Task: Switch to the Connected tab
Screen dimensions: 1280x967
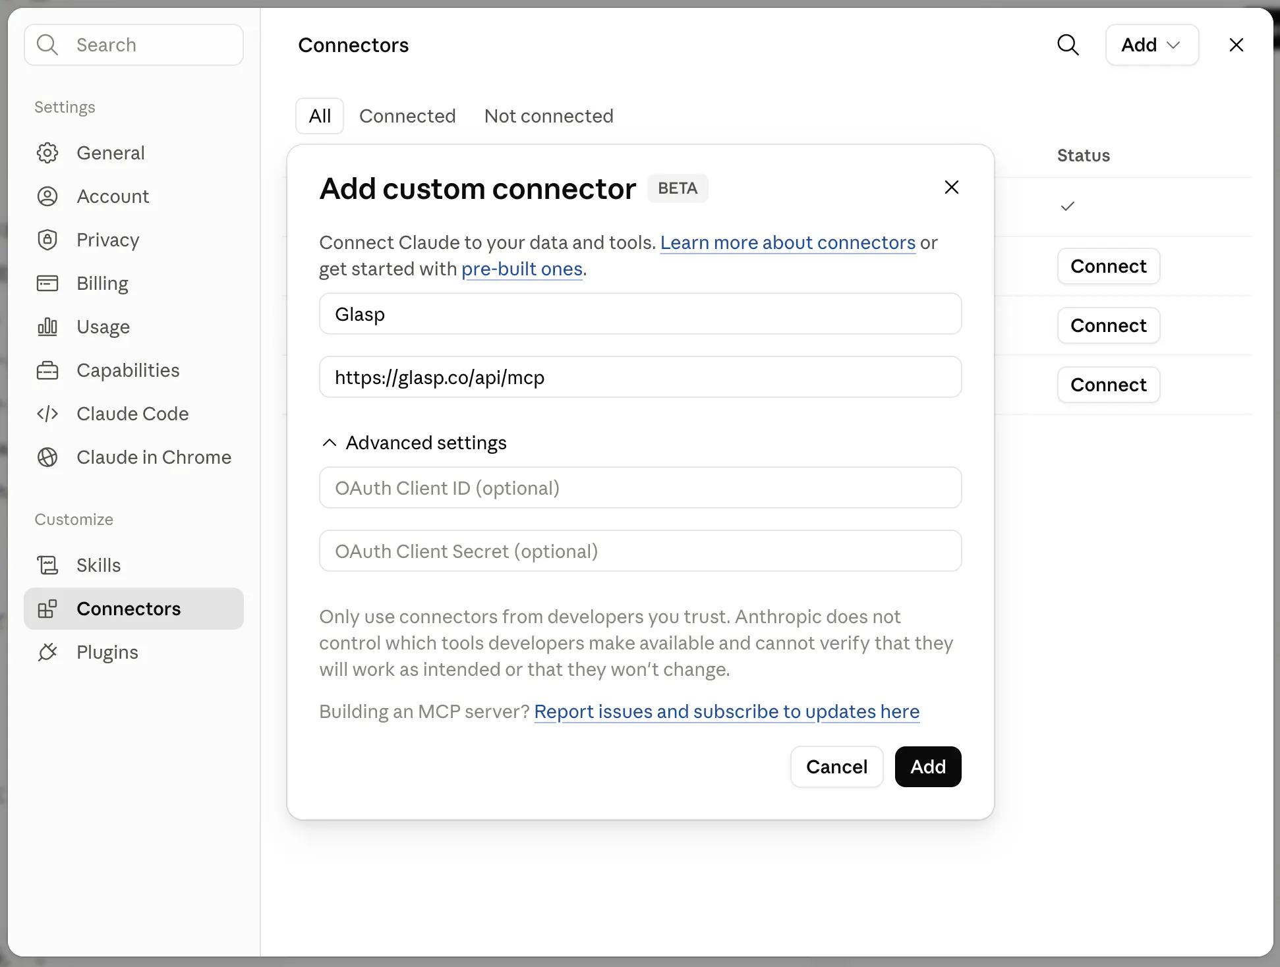Action: [x=407, y=116]
